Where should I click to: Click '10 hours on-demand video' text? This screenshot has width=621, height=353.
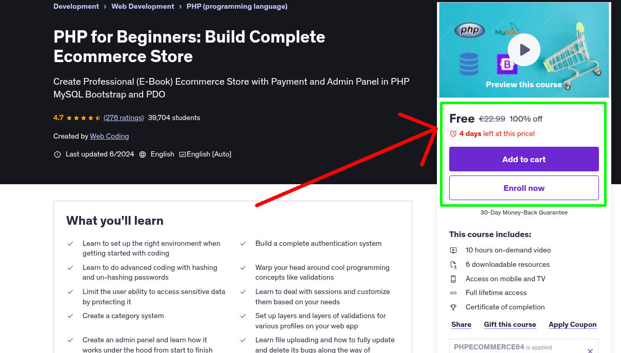coord(508,250)
